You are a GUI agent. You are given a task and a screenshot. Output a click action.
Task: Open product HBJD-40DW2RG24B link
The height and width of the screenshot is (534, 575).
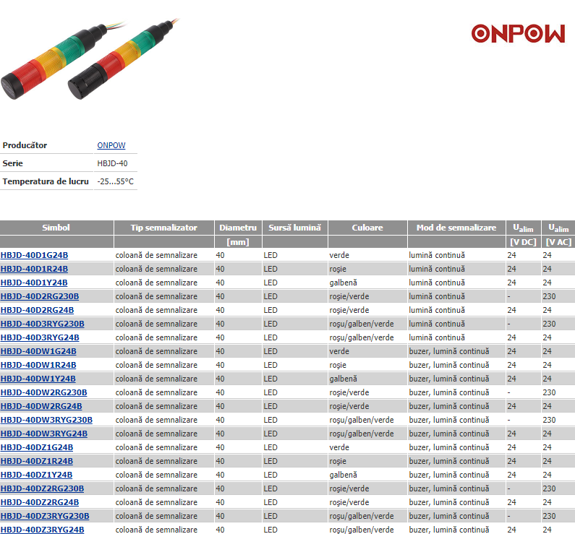(x=41, y=406)
